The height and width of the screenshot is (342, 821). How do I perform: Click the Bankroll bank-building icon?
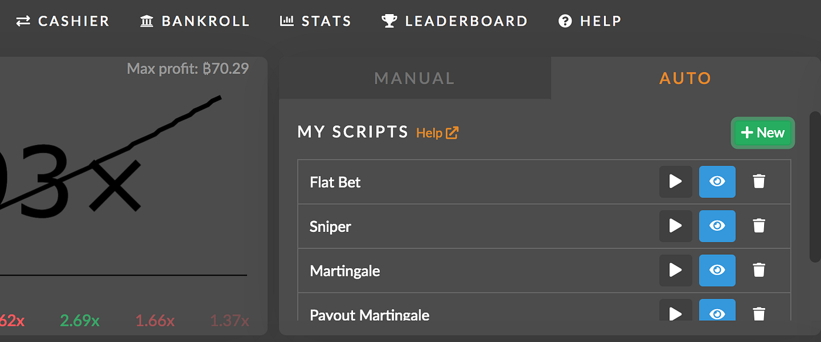tap(145, 20)
